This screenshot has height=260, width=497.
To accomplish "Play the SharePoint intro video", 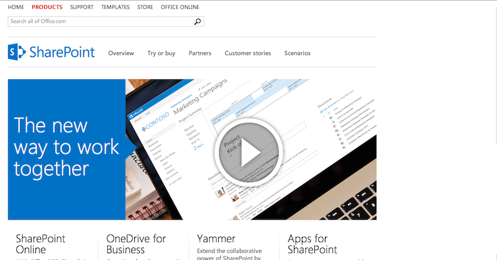I will coord(248,152).
